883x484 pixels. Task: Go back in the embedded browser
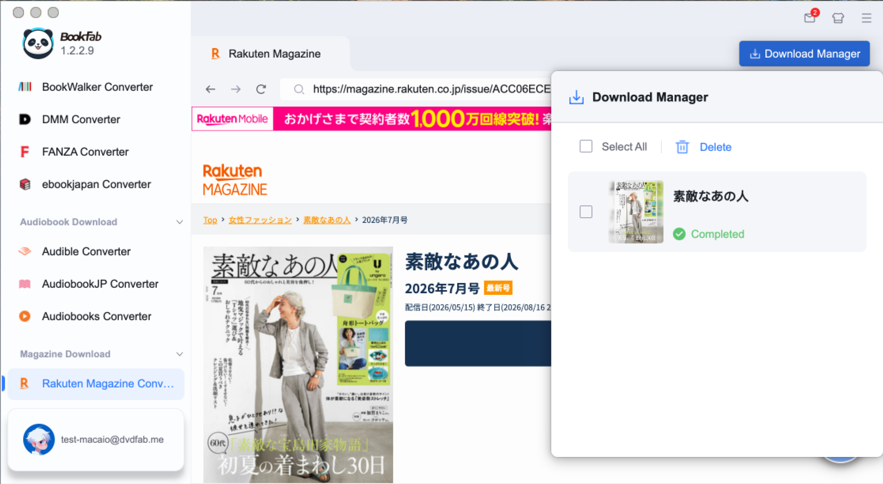[210, 89]
